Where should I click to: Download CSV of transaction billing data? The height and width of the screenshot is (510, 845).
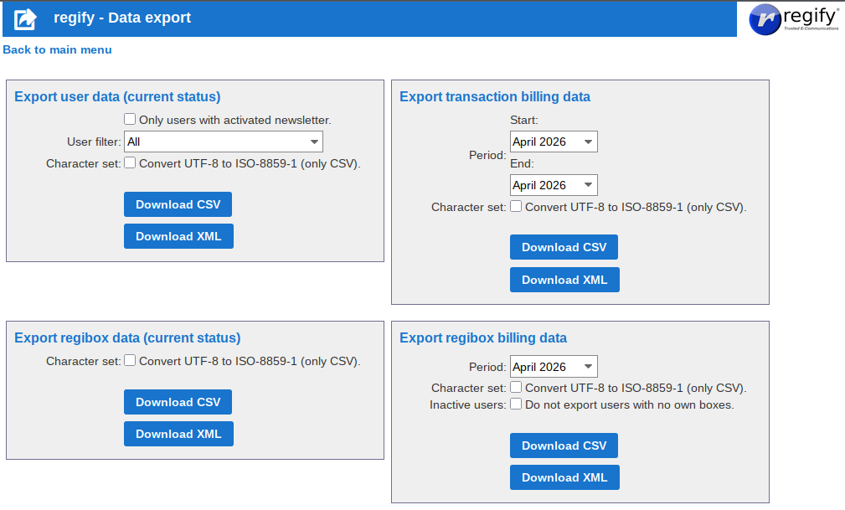click(564, 247)
